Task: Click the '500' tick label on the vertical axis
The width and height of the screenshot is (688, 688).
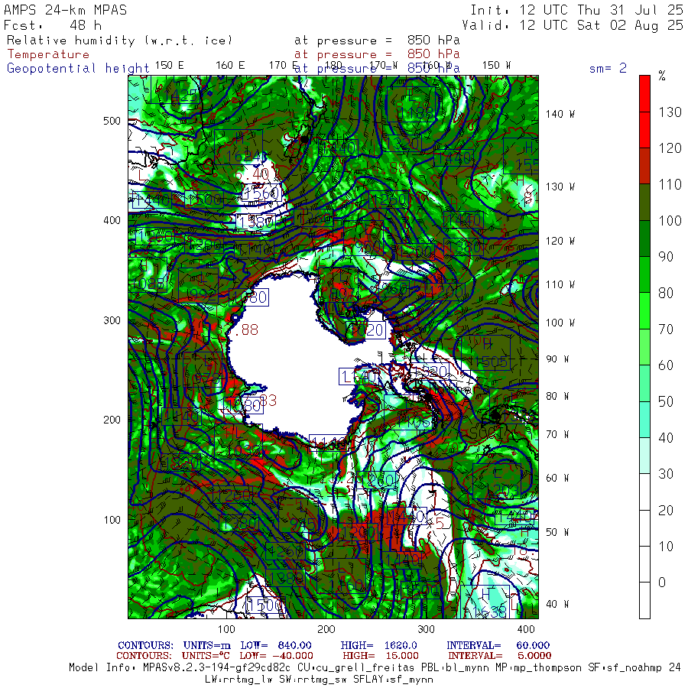Action: [x=112, y=121]
